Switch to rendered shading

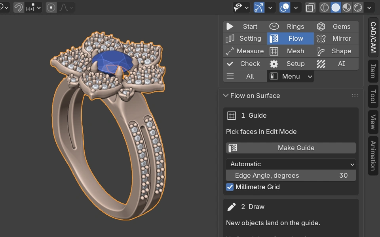[358, 8]
